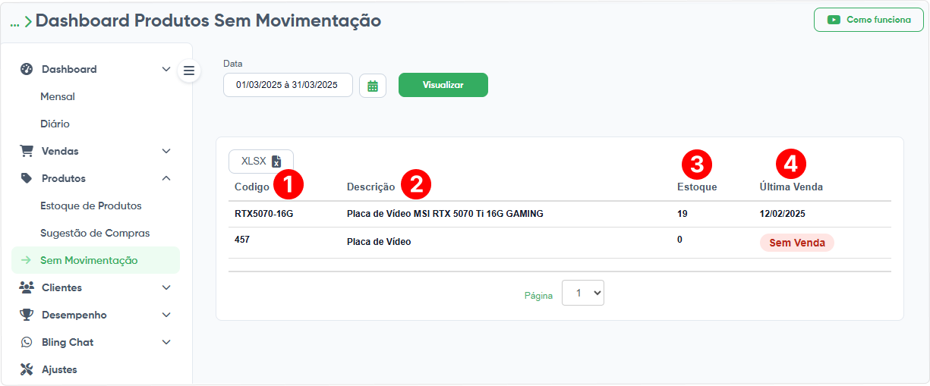Click the Estoque column header
The height and width of the screenshot is (386, 930).
[x=697, y=187]
